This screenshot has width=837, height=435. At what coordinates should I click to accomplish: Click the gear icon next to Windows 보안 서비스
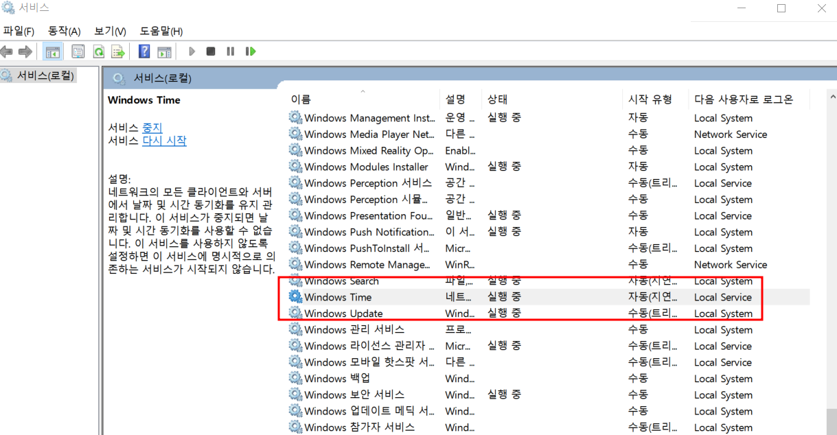tap(295, 395)
